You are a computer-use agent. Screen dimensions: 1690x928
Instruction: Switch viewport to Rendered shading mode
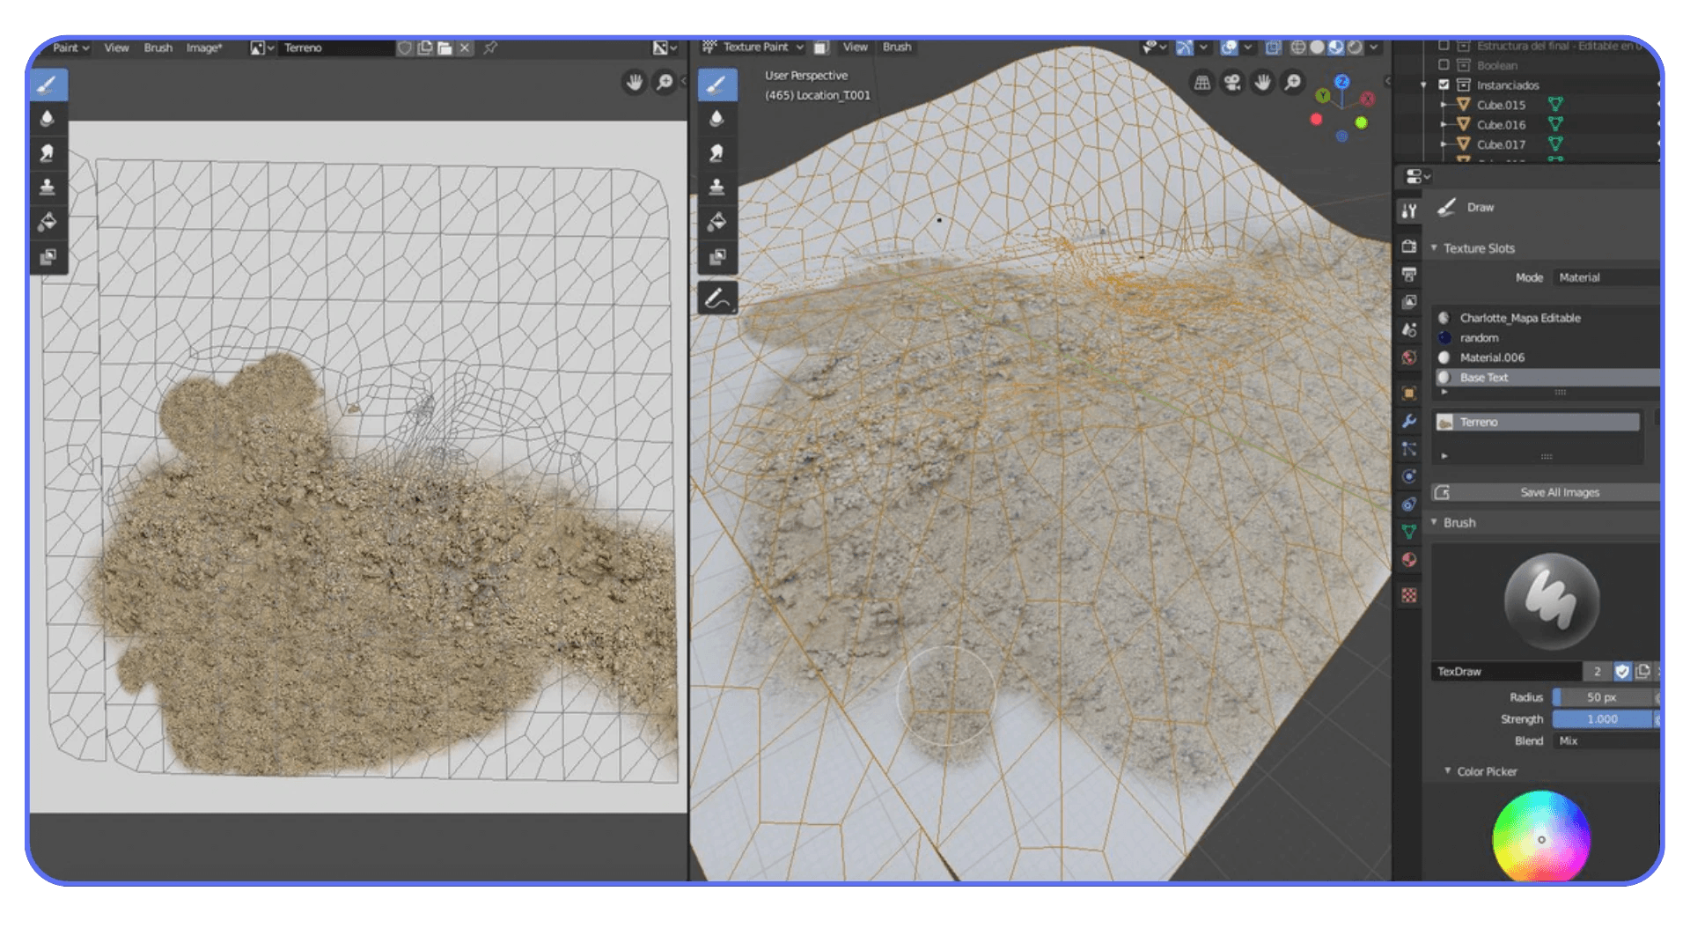coord(1356,48)
